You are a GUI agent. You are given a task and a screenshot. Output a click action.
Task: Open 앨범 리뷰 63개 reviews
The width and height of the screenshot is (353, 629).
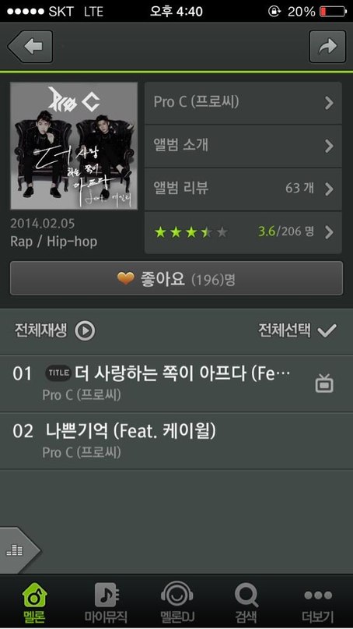243,189
